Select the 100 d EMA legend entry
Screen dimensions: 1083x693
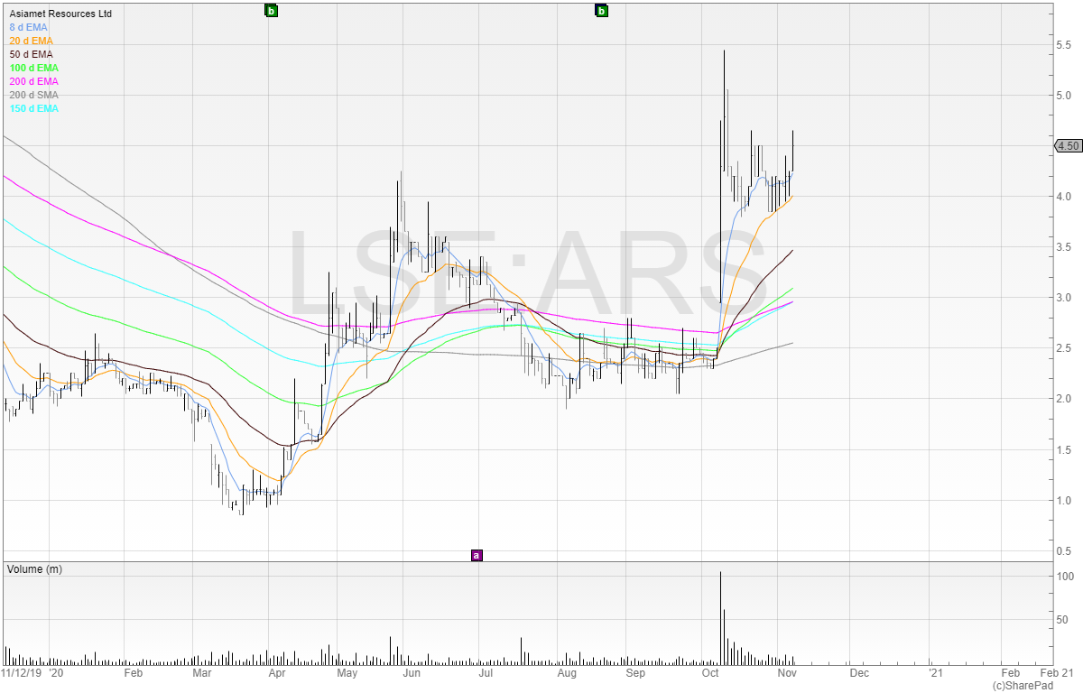33,68
